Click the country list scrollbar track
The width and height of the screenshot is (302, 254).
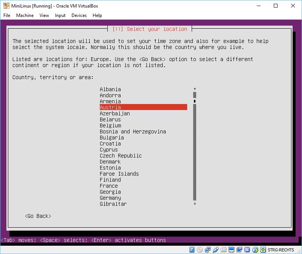tap(195, 151)
